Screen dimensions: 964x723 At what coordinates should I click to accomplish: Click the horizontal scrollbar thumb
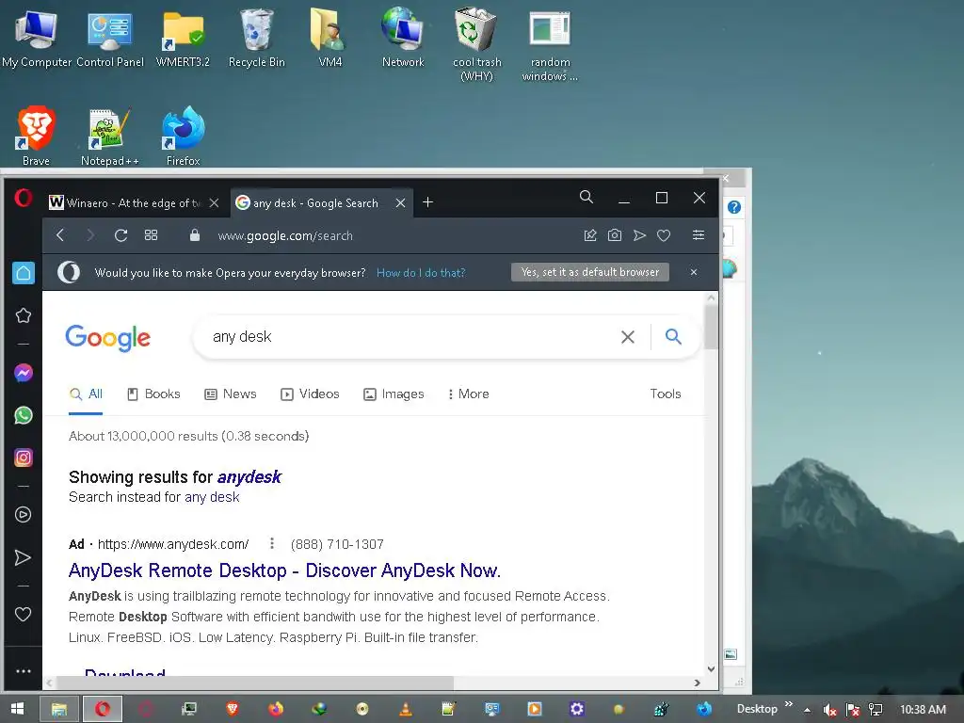[255, 683]
